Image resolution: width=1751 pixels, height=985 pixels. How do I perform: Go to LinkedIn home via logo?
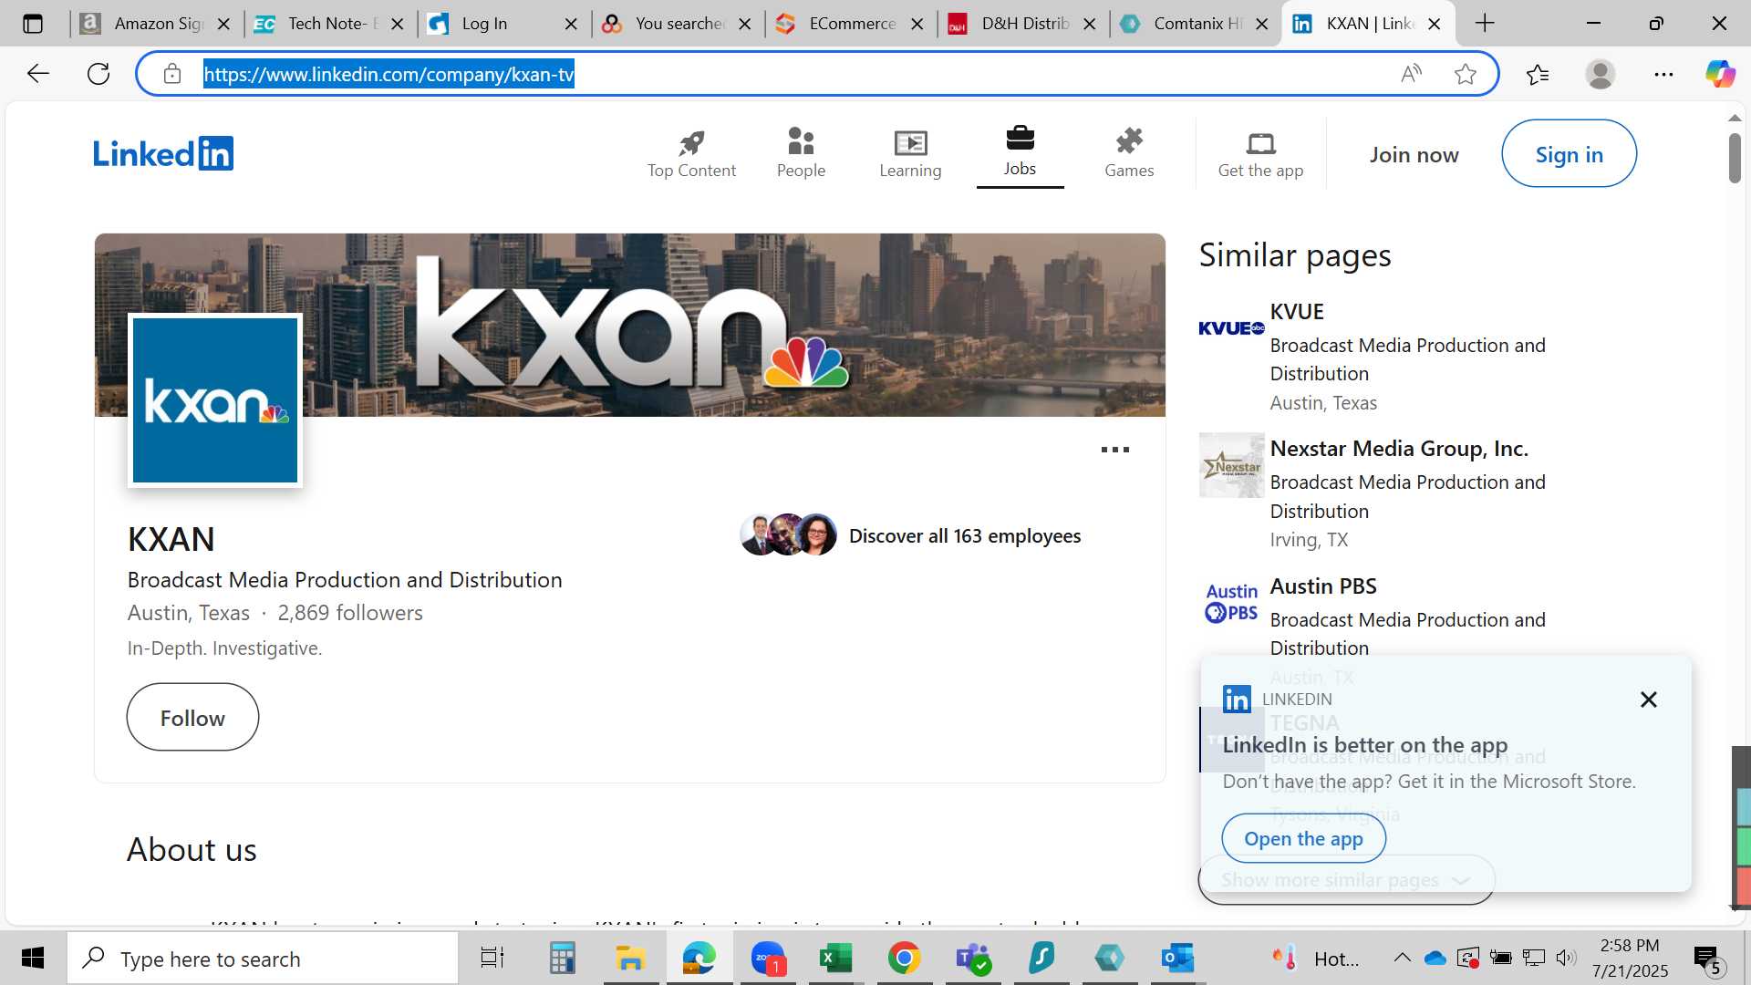point(163,153)
